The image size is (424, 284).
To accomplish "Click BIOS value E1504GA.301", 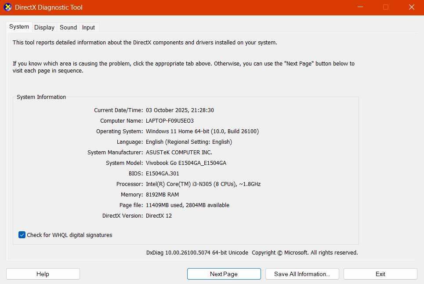I will 162,173.
